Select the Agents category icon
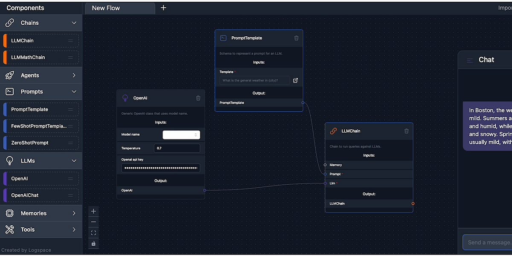Viewport: 512px width, 256px height. (x=9, y=75)
